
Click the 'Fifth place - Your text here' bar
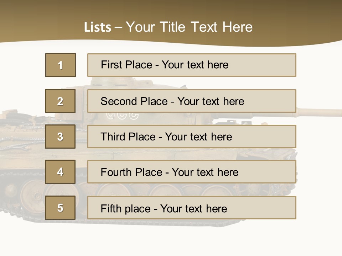(192, 208)
